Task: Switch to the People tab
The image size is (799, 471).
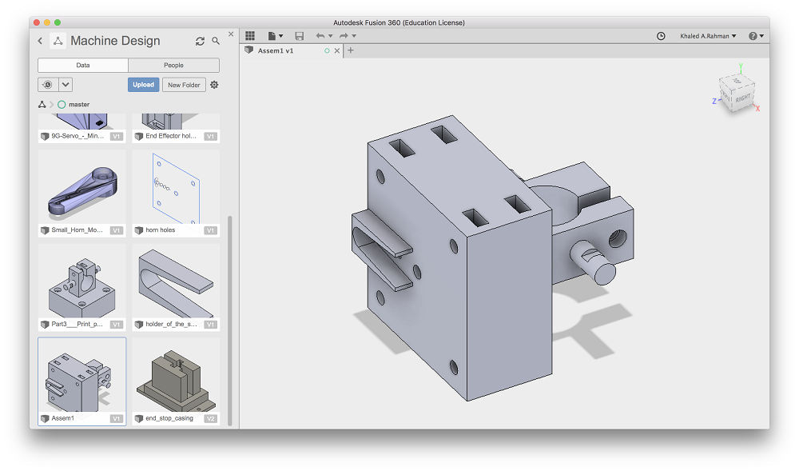Action: click(x=173, y=66)
